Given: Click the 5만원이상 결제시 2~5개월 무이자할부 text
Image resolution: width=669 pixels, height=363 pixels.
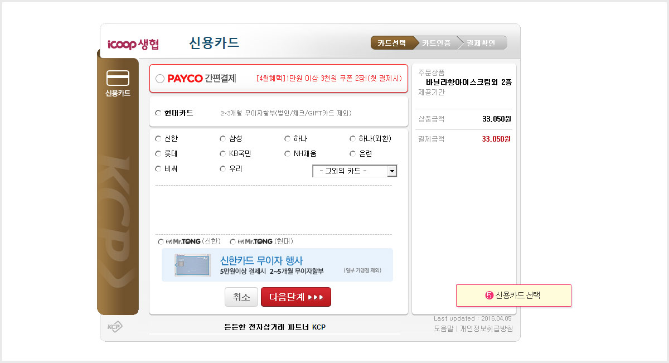Looking at the screenshot, I should (272, 272).
